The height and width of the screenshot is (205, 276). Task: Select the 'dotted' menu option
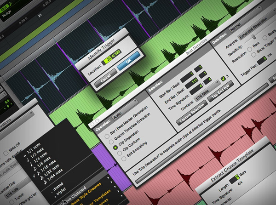pos(58,186)
